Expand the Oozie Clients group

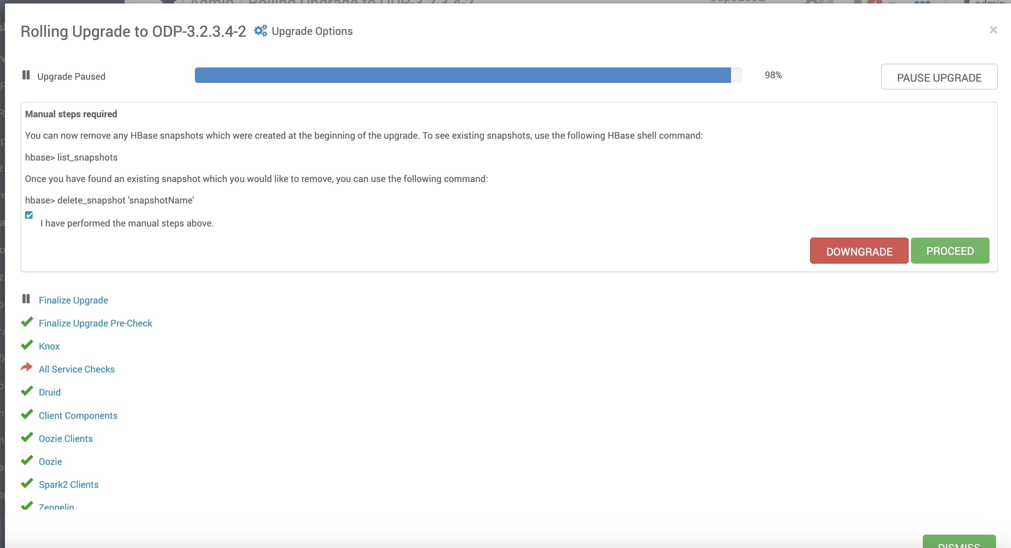coord(66,439)
